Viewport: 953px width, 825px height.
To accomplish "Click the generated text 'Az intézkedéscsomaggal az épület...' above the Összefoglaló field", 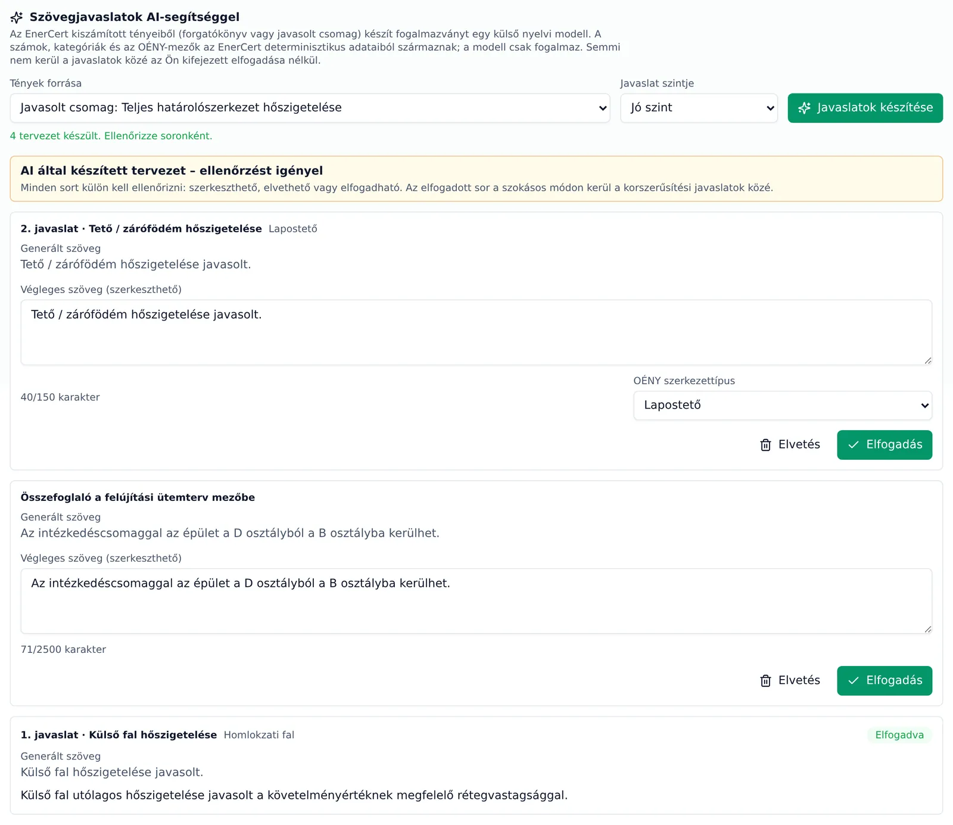I will pyautogui.click(x=230, y=534).
